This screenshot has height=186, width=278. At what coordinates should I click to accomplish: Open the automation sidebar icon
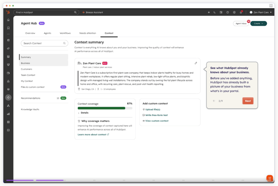pyautogui.click(x=8, y=106)
